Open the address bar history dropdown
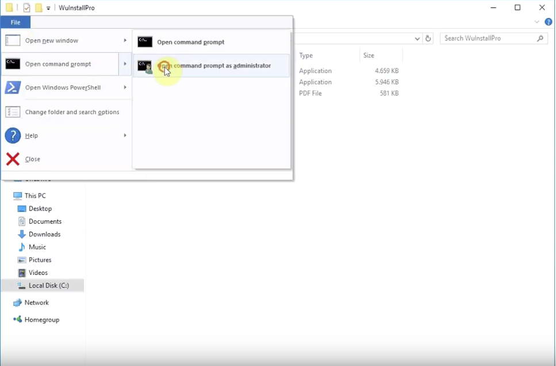Image resolution: width=556 pixels, height=366 pixels. (x=418, y=38)
